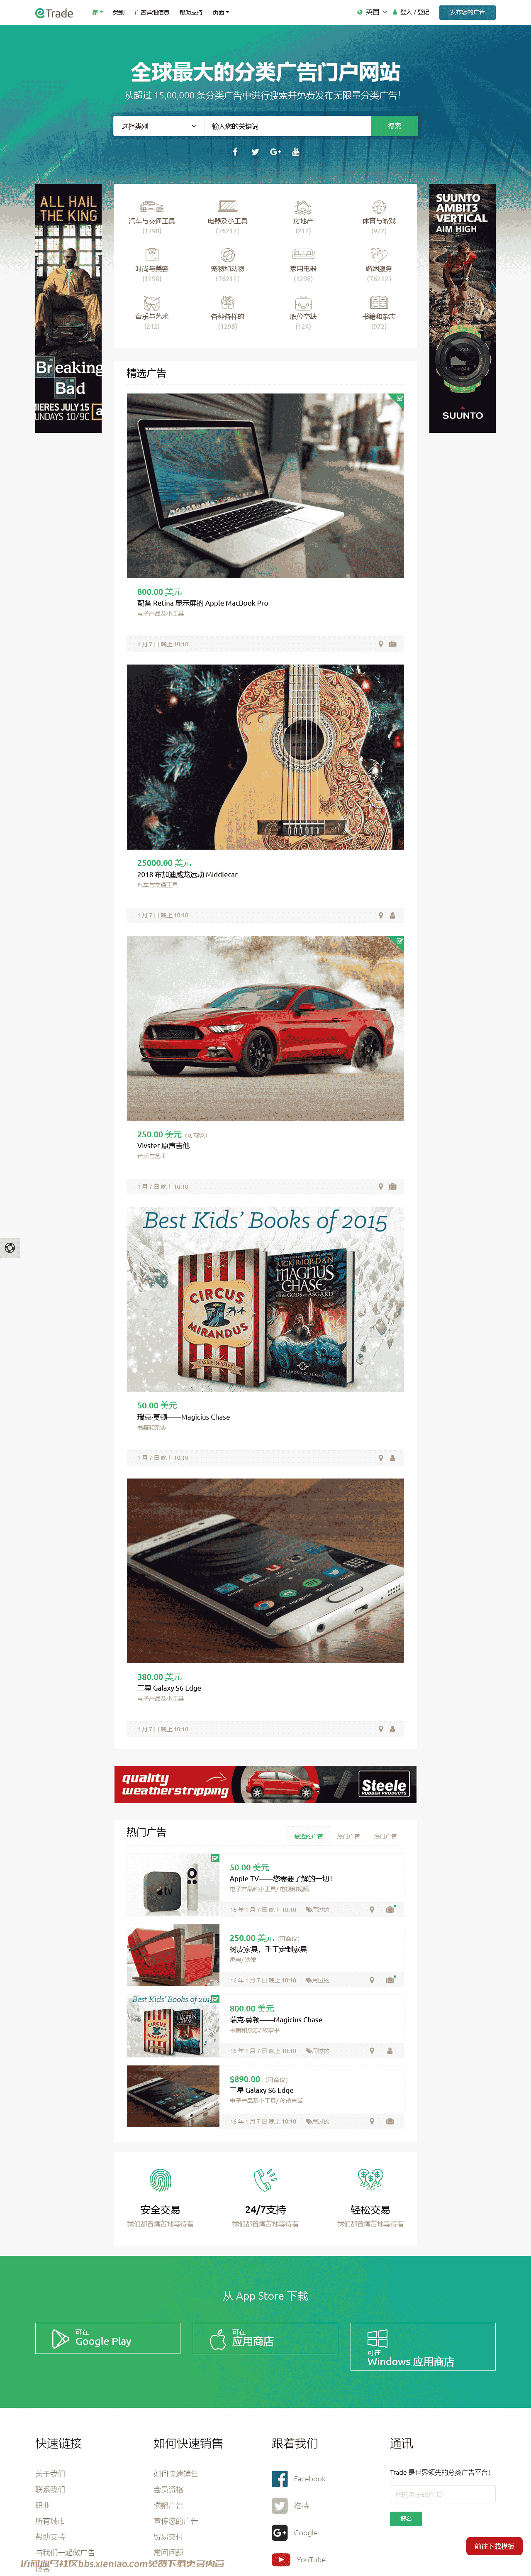Click the Steele weatherstripping banner

click(x=265, y=1785)
